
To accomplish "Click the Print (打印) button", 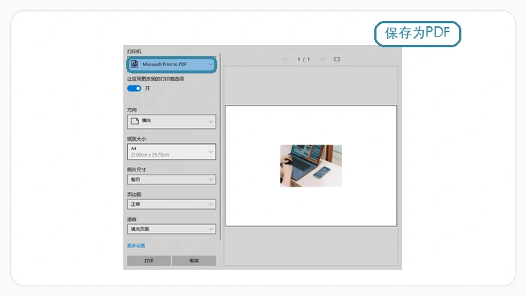I will (149, 261).
